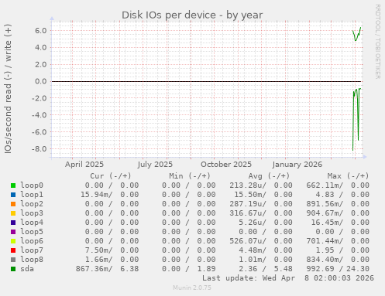Select the loop8 legend label
This screenshot has width=385, height=296.
[x=32, y=260]
